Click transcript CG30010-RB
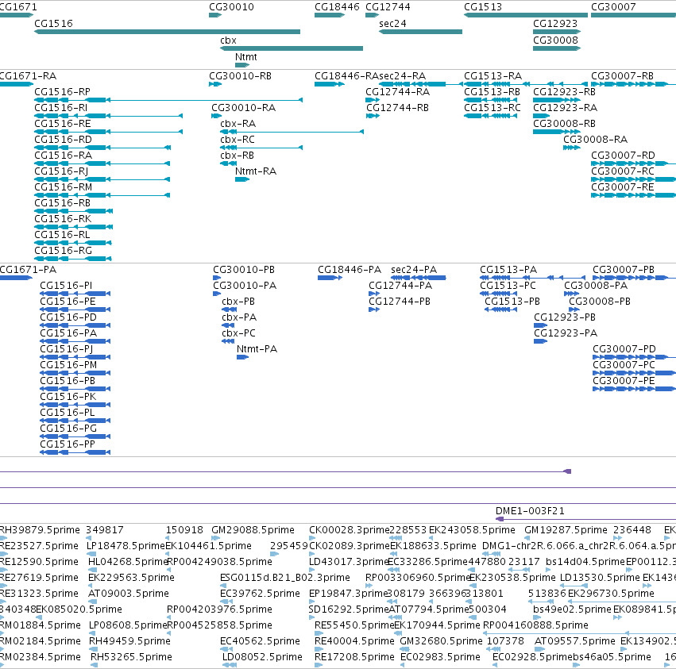 240,76
